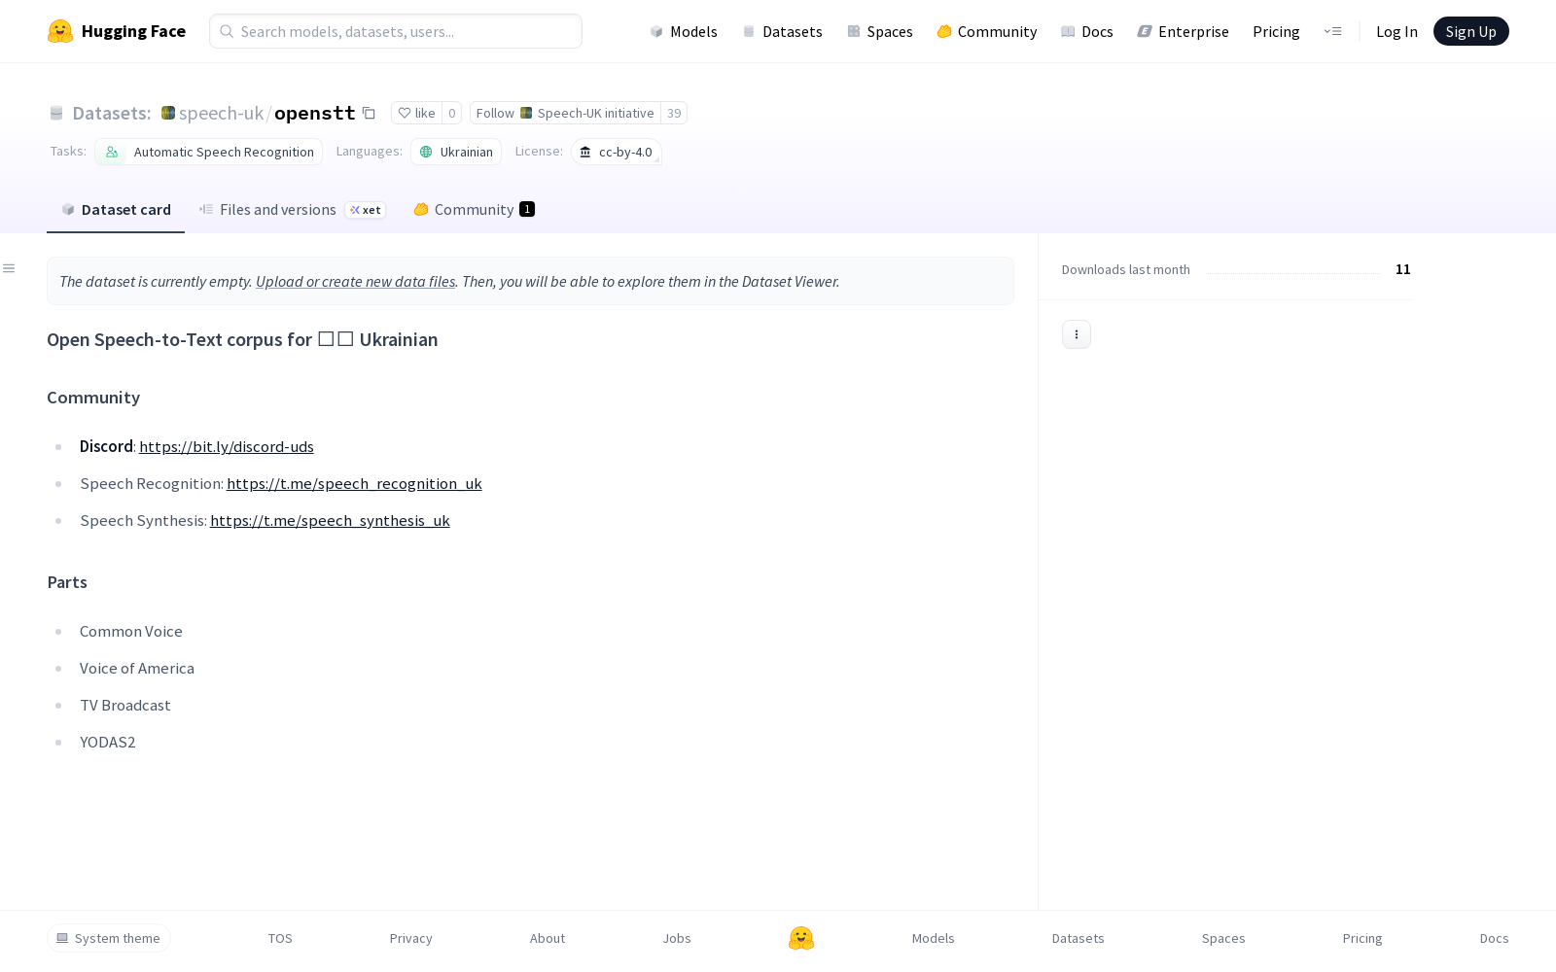Open the Sign Up page
Screen dimensions: 1556x972
[x=1471, y=31]
